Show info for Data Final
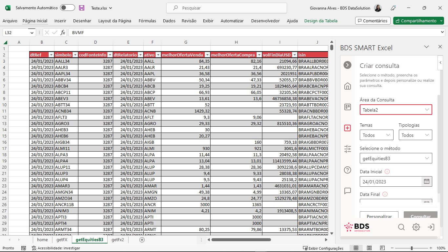This screenshot has height=252, width=448. tap(385, 194)
